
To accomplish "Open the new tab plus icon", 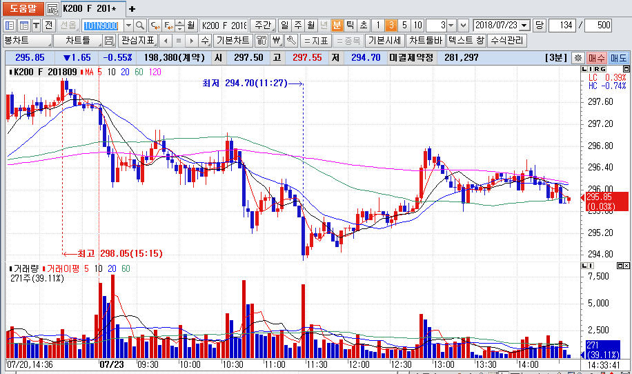I will 132,8.
